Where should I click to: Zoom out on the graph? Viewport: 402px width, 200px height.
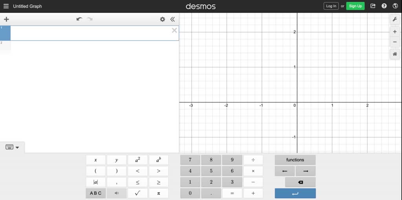tap(395, 42)
